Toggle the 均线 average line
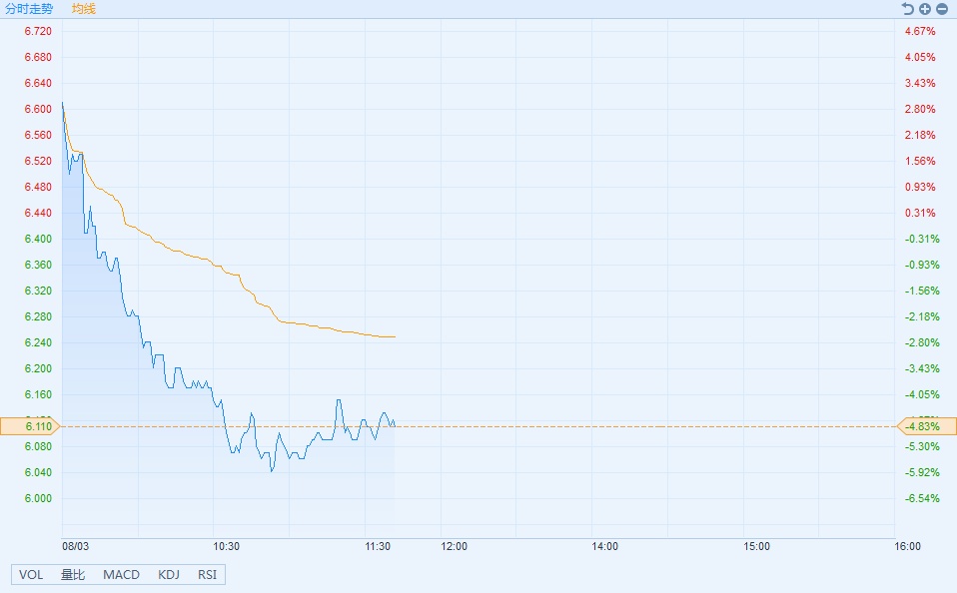 [84, 9]
